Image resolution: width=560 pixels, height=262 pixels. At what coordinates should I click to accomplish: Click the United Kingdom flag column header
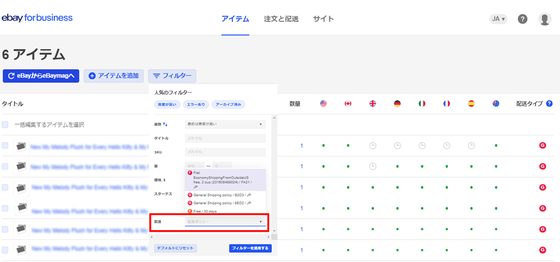click(x=372, y=104)
